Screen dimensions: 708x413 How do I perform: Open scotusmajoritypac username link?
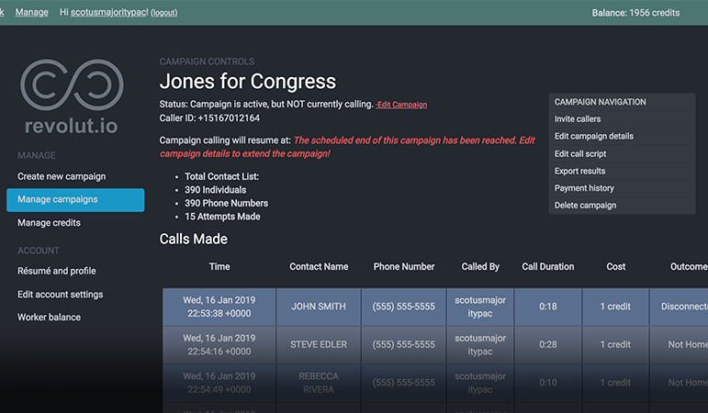pos(109,12)
